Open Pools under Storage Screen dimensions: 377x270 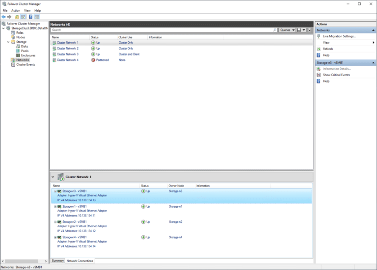tap(25, 51)
